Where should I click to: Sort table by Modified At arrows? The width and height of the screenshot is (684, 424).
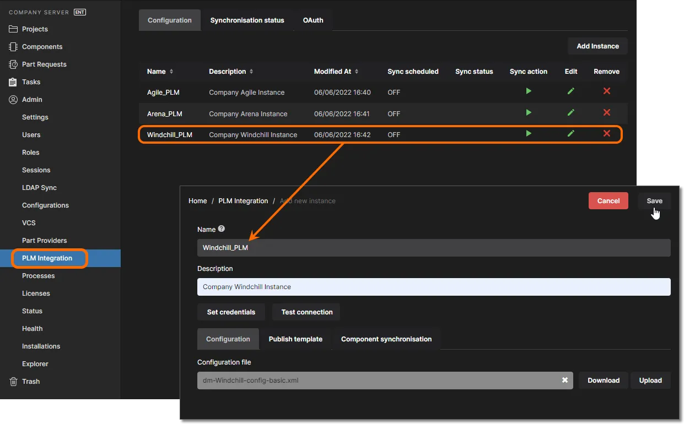point(357,72)
